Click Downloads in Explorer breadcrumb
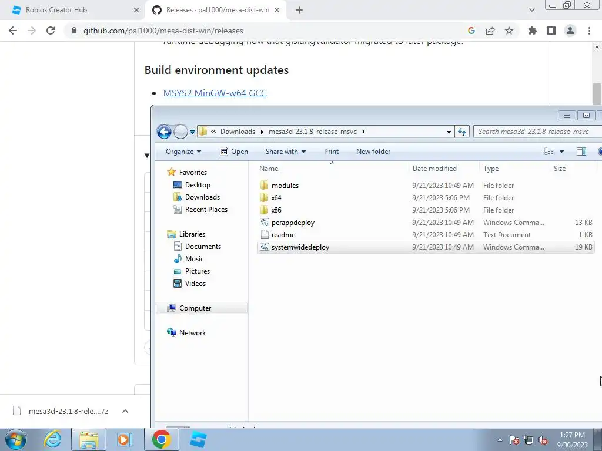The image size is (602, 451). (x=238, y=132)
